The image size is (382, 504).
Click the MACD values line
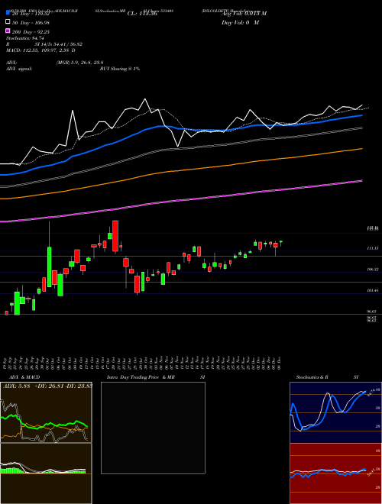pyautogui.click(x=40, y=50)
